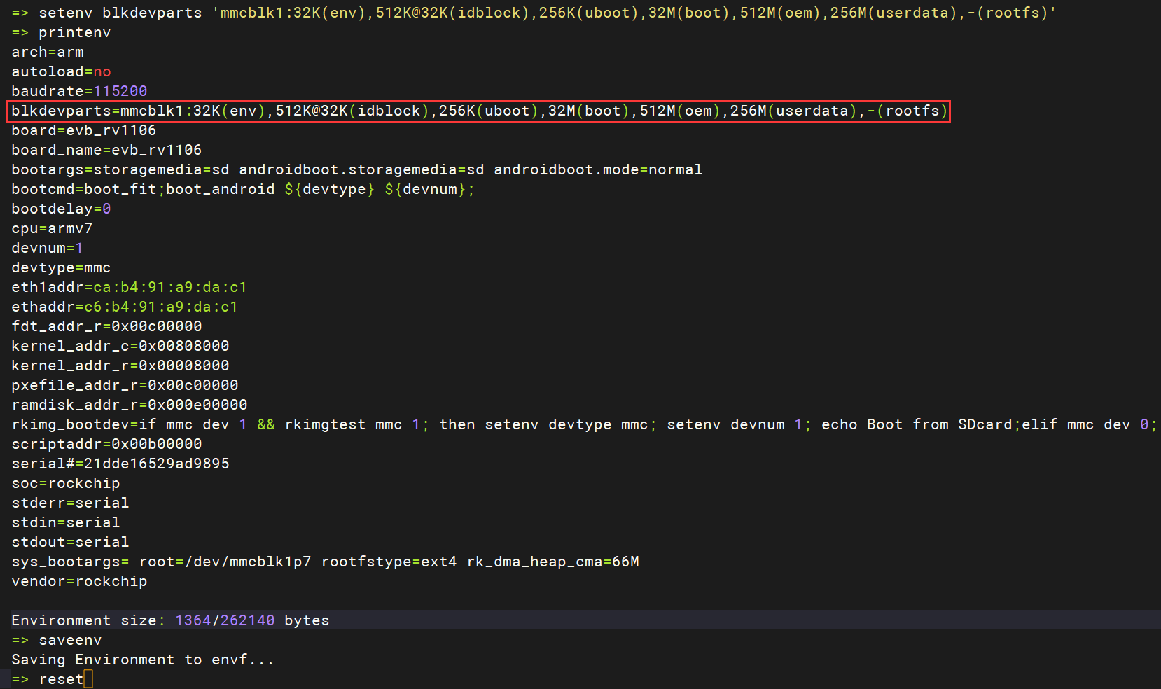Click the autoload value 'no'
Viewport: 1161px width, 689px height.
pos(102,71)
